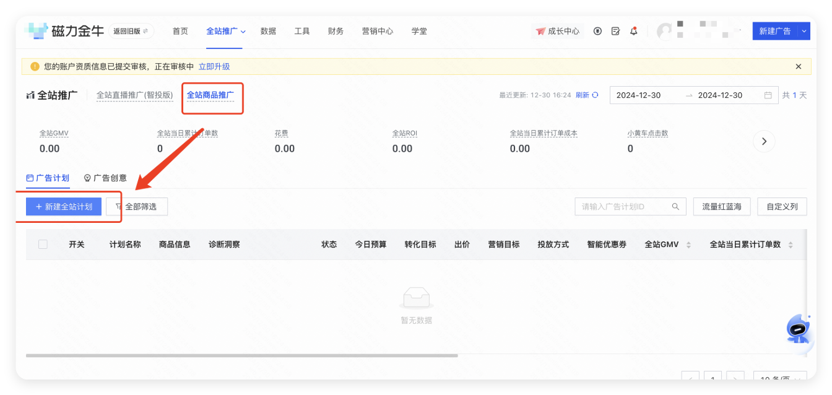Click the 转化目标 column header

point(420,245)
